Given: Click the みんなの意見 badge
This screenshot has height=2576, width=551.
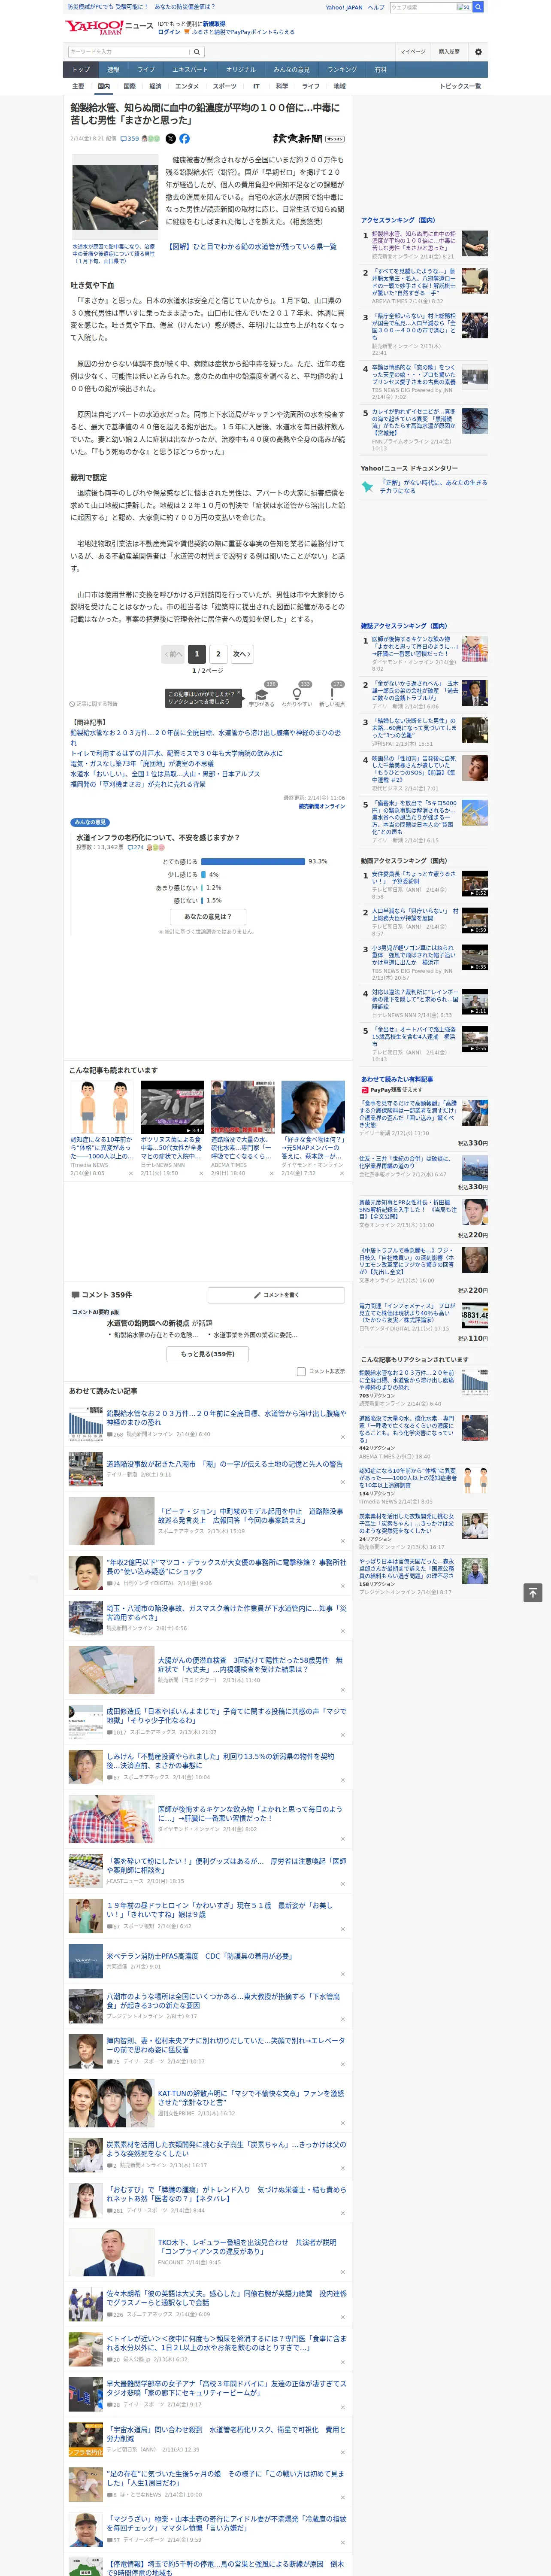Looking at the screenshot, I should coord(90,822).
